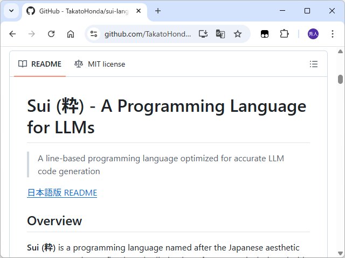Reload the current page
The height and width of the screenshot is (258, 345).
point(51,34)
